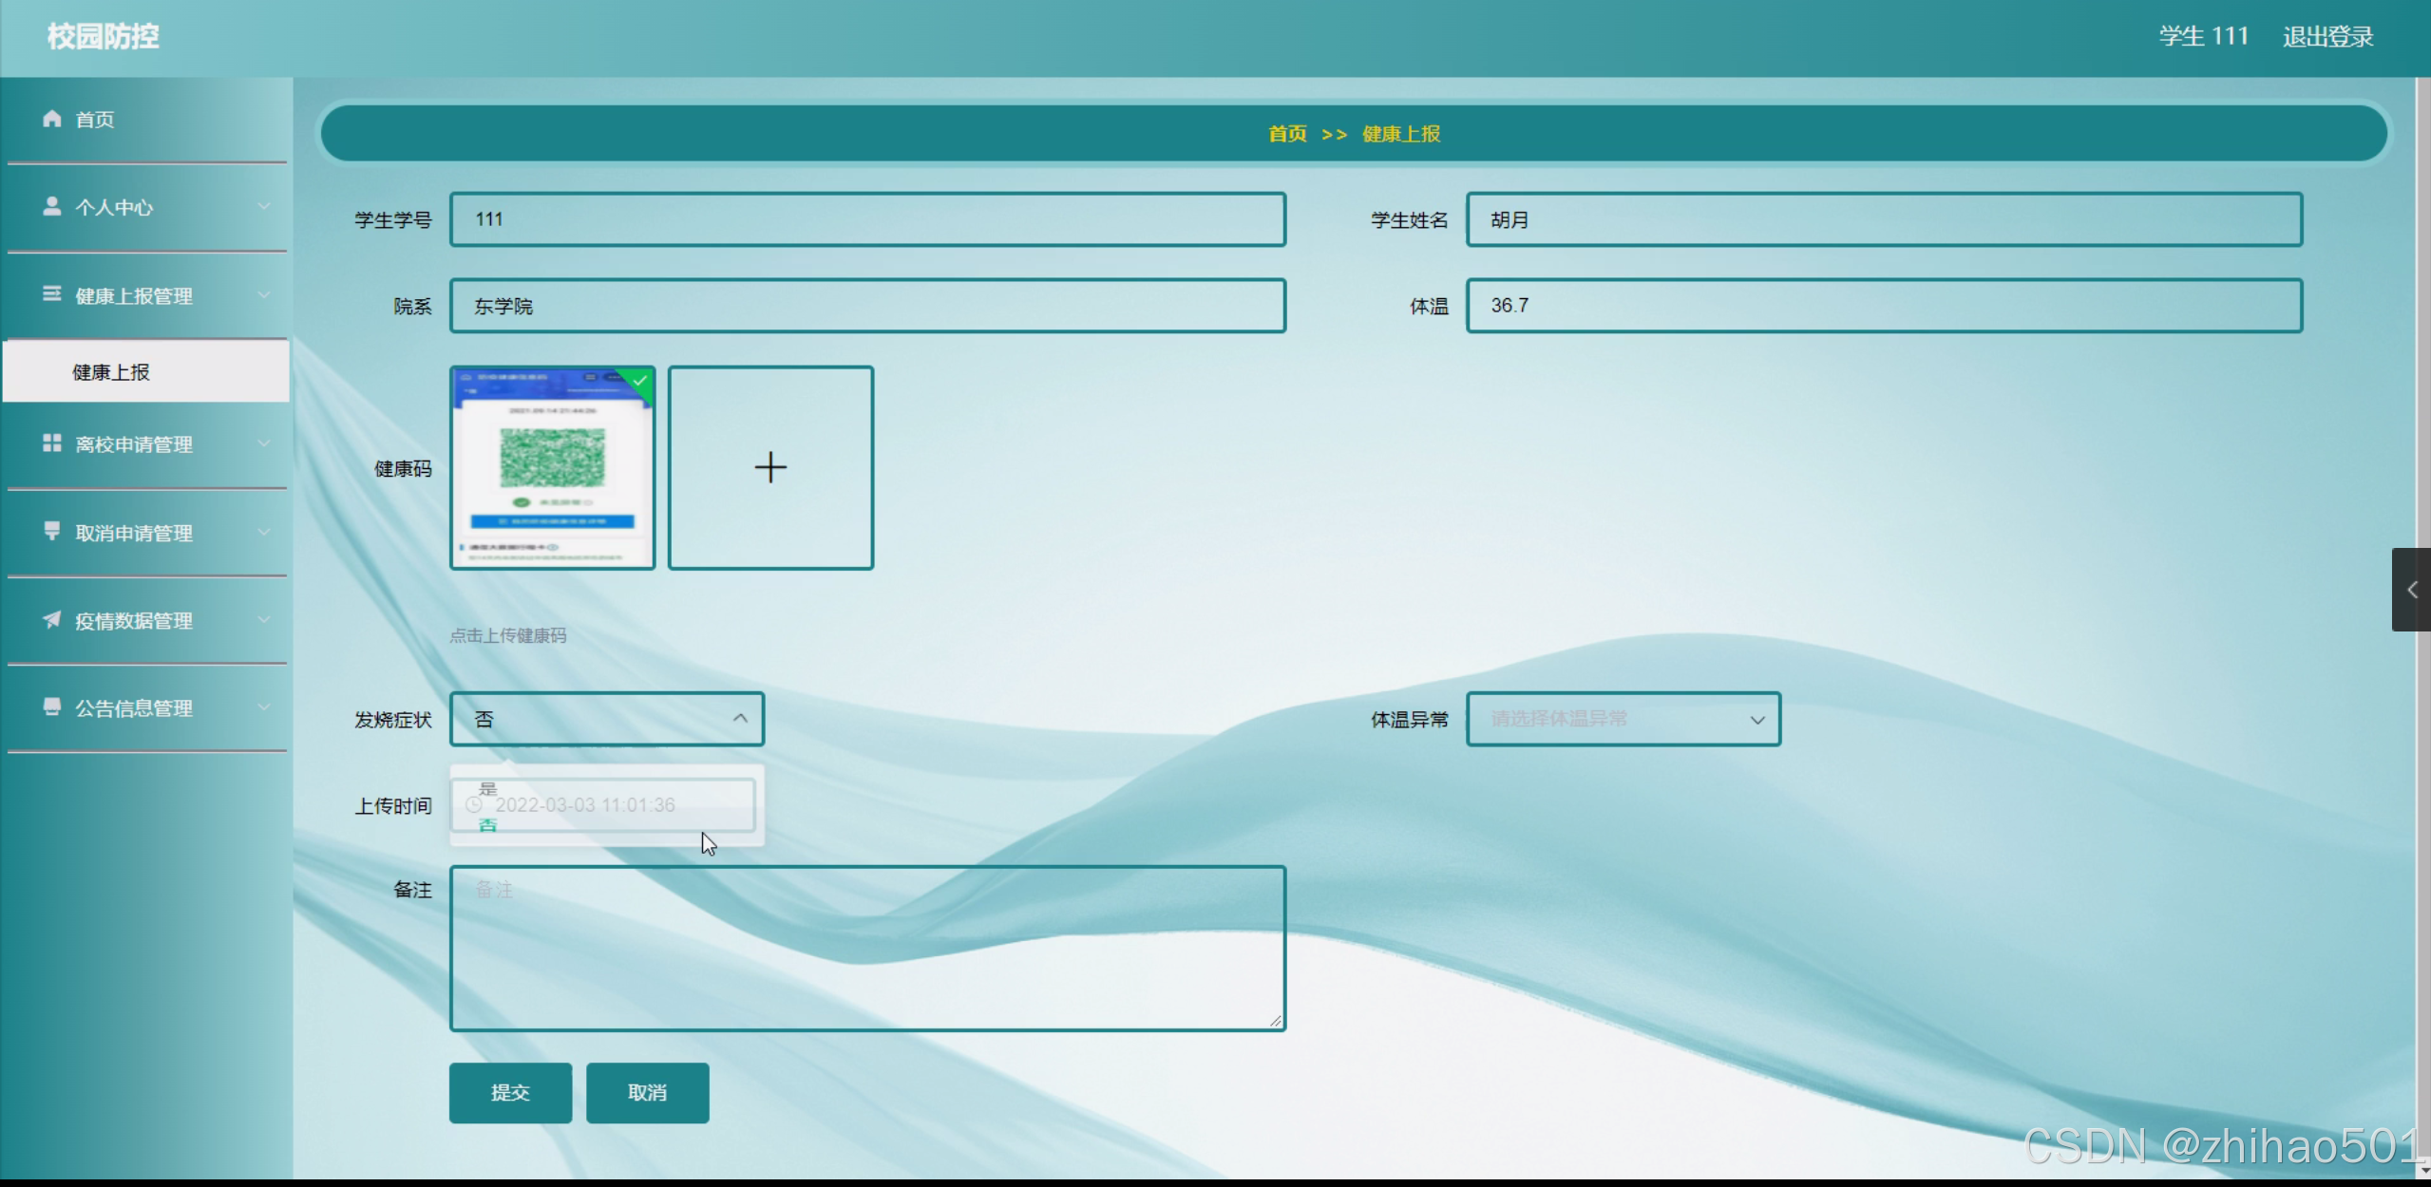The width and height of the screenshot is (2431, 1187).
Task: Click the person icon next to 个人中心
Action: (52, 206)
